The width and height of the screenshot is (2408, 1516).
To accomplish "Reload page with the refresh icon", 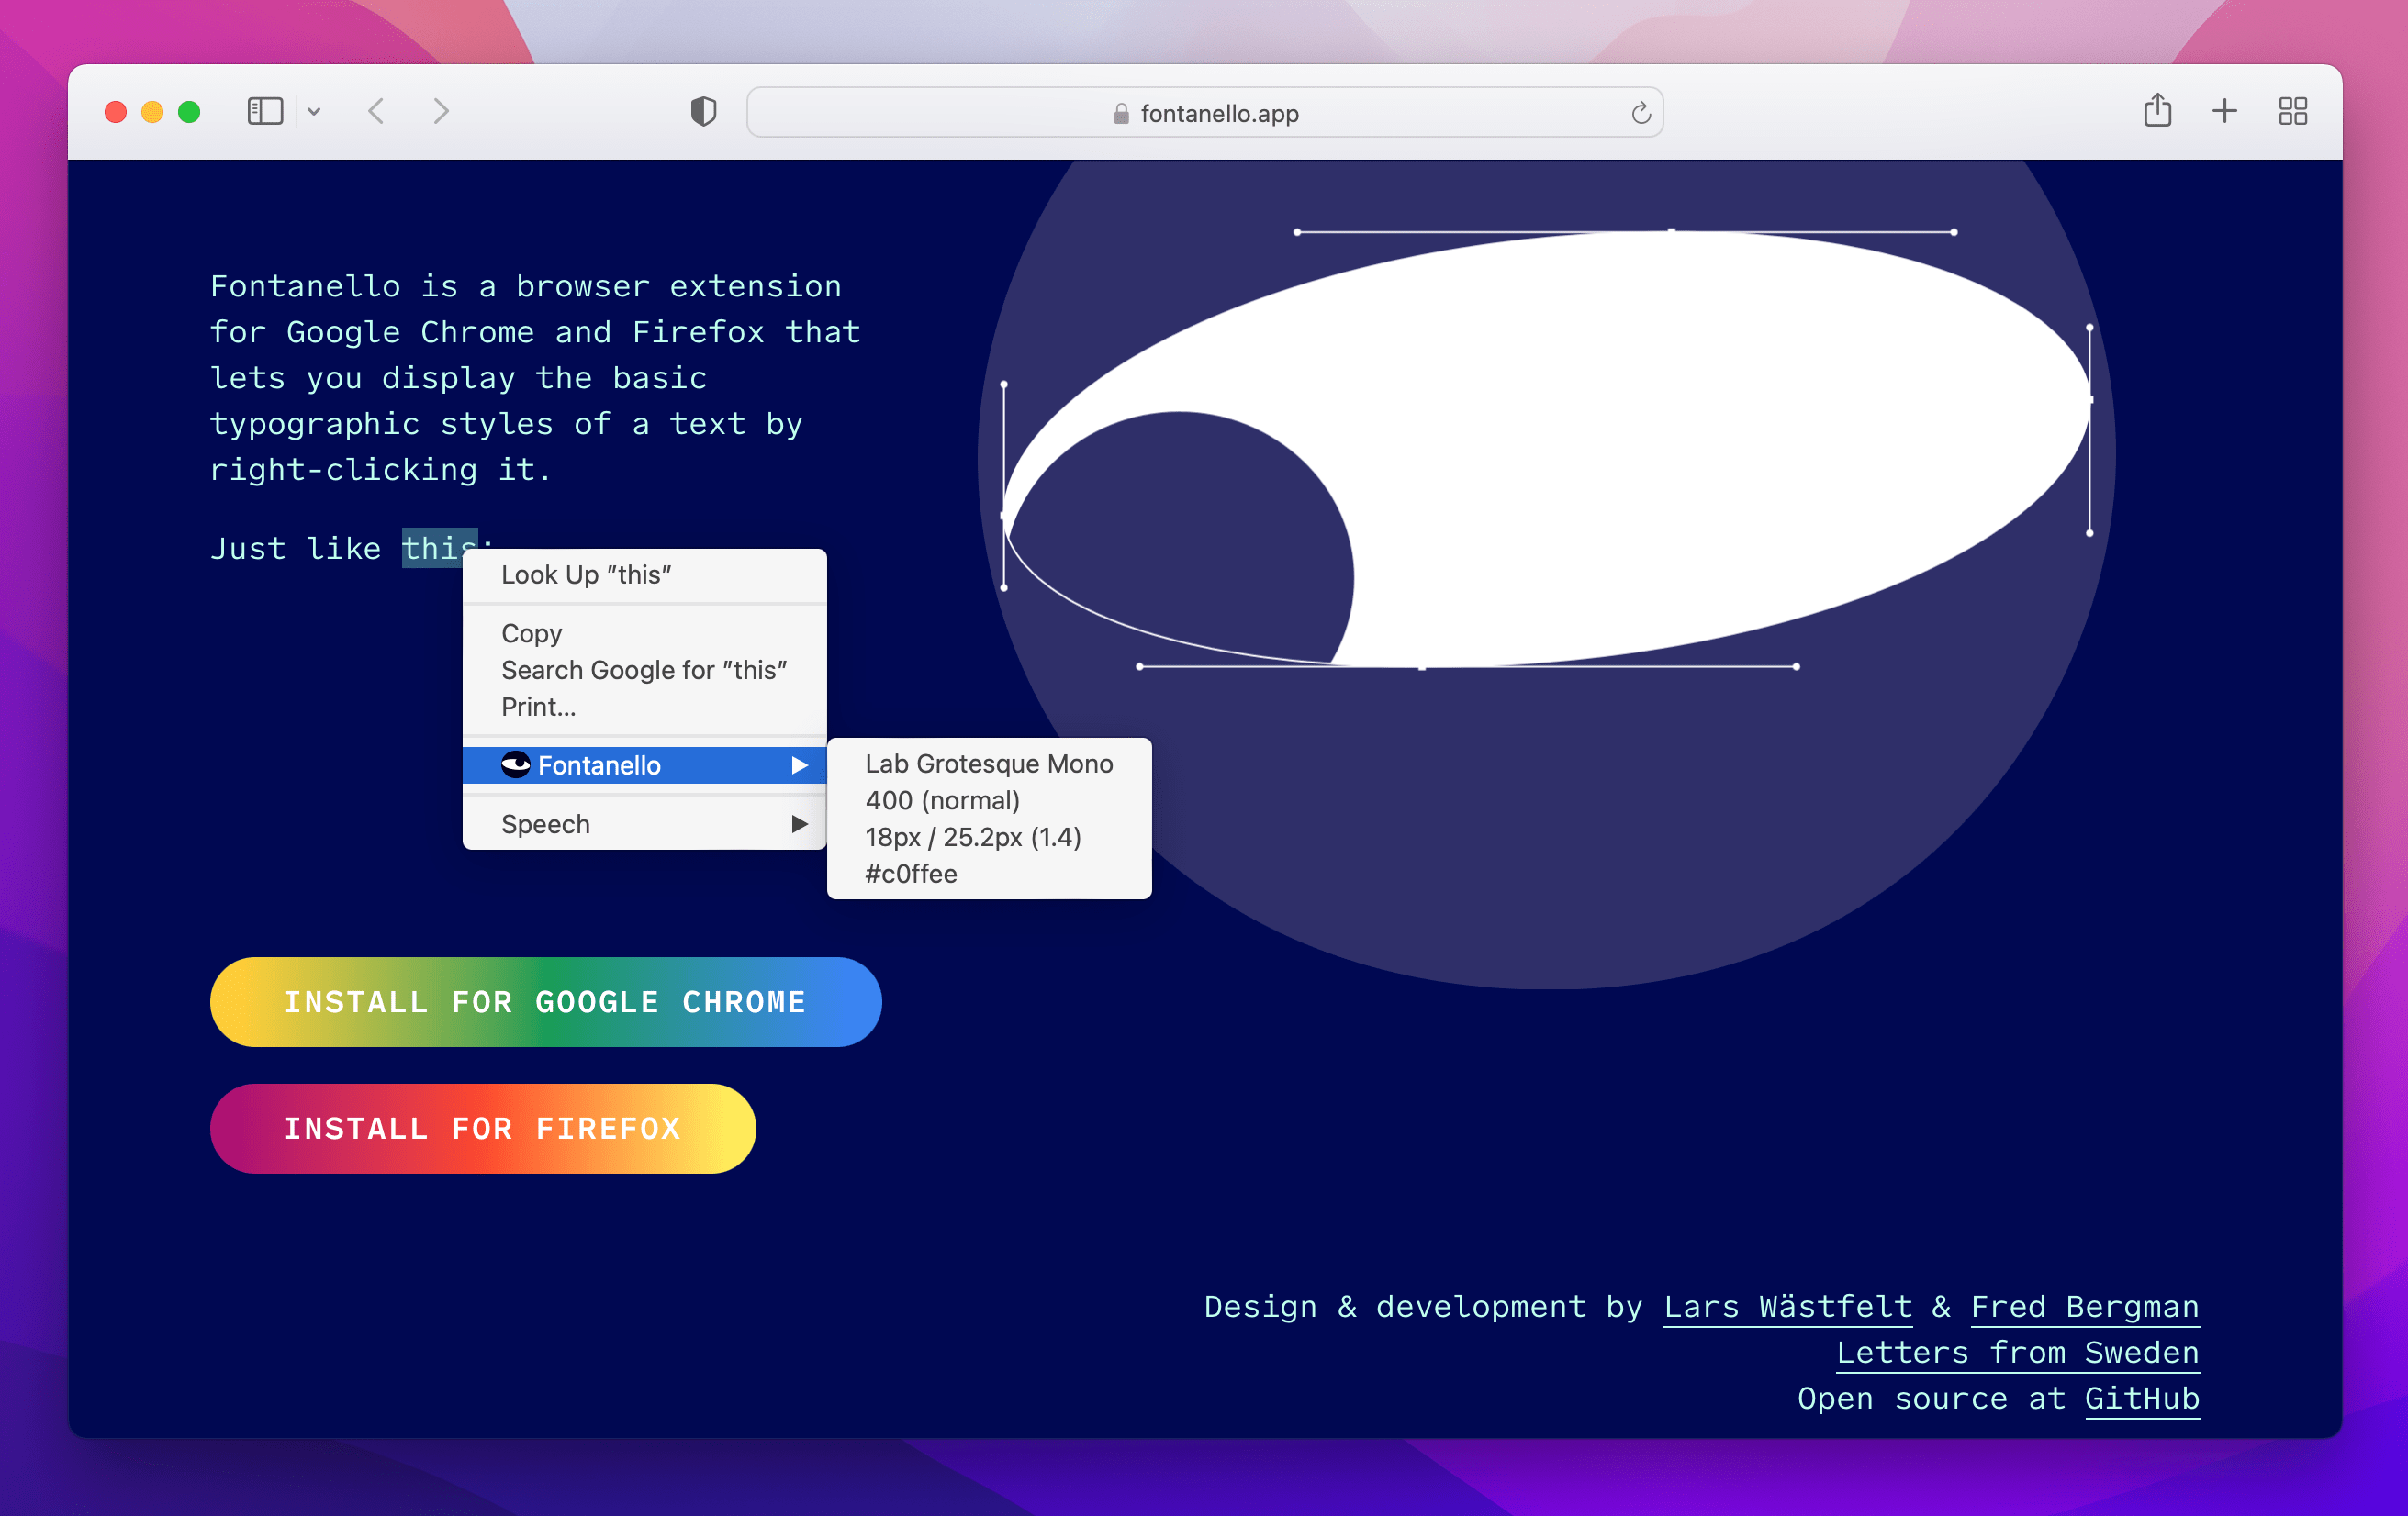I will [1640, 113].
